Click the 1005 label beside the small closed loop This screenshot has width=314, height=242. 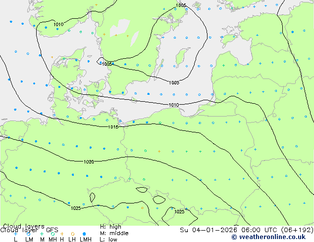107,64
